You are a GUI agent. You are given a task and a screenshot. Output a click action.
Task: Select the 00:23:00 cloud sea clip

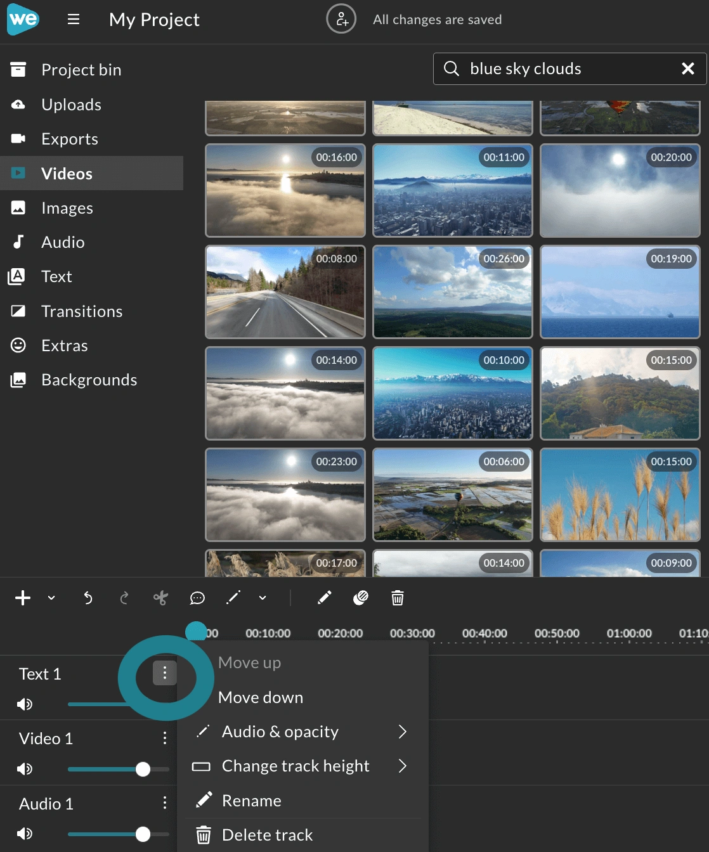285,494
